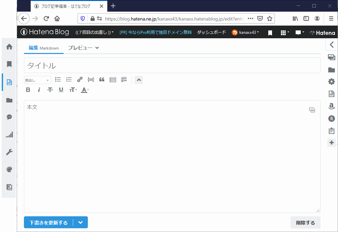The width and height of the screenshot is (338, 232).
Task: Insert a numbered list
Action: (69, 80)
